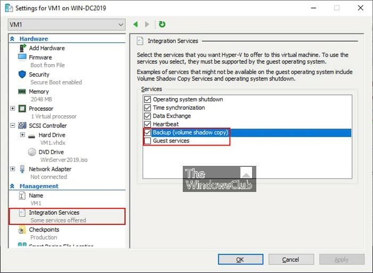This screenshot has height=273, width=373.
Task: Select Network Adapter entry
Action: 50,169
